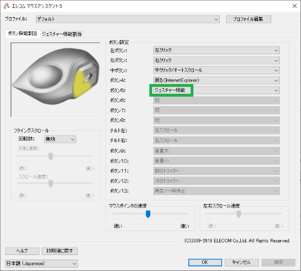
Task: Click the キャンセル button
Action: 241,262
